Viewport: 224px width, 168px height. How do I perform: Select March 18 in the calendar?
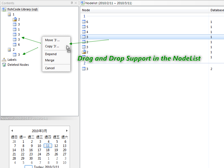coord(48,150)
